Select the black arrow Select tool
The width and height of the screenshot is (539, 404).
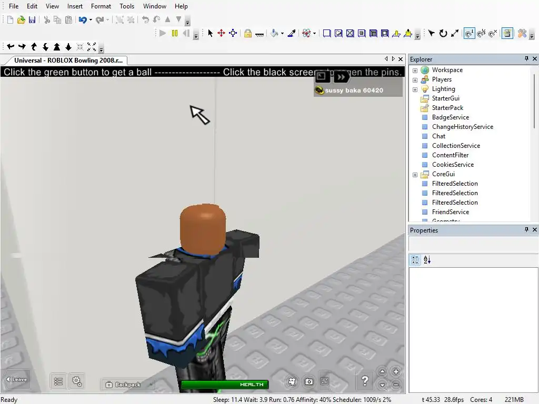pos(211,33)
